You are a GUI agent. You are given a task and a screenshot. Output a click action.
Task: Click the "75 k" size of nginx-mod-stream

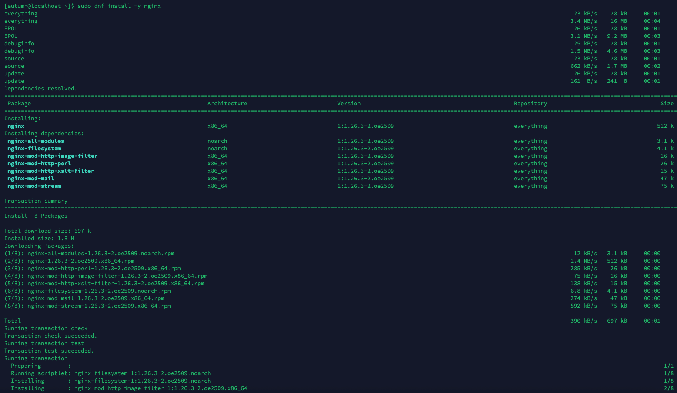[667, 186]
